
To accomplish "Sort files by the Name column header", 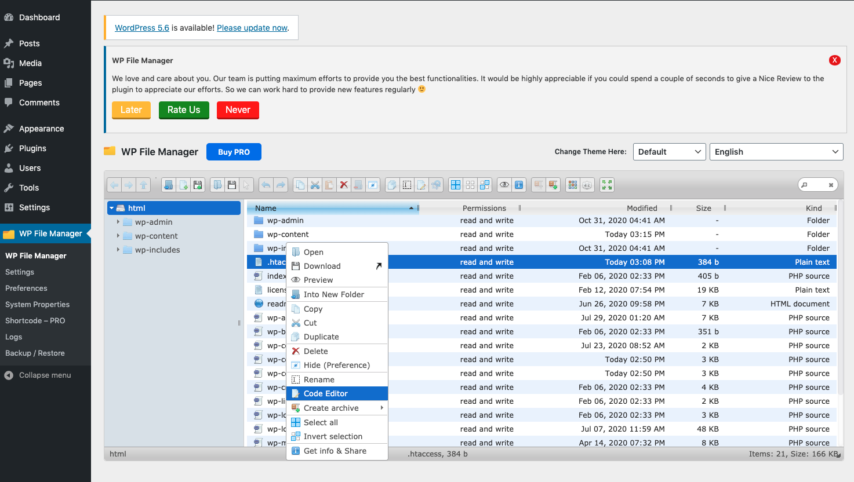I will pyautogui.click(x=333, y=208).
